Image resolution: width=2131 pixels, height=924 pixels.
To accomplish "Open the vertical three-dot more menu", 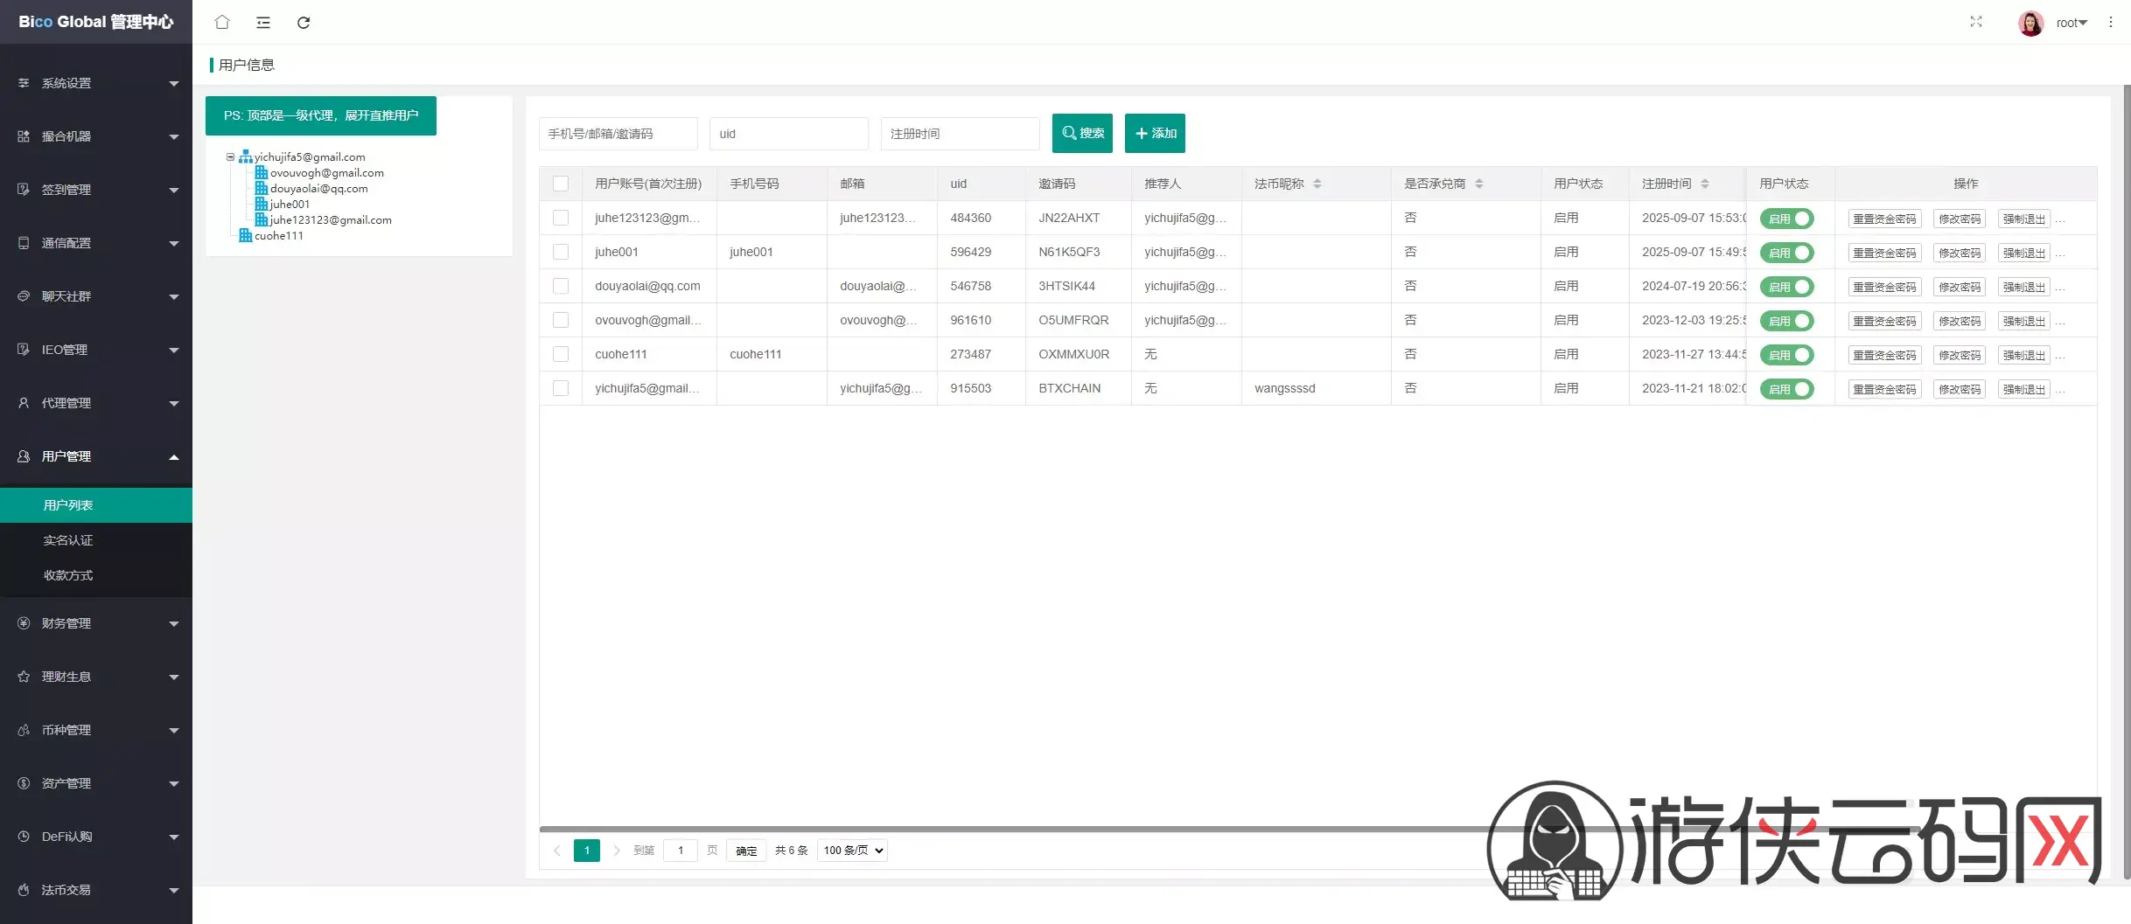I will coord(2110,23).
